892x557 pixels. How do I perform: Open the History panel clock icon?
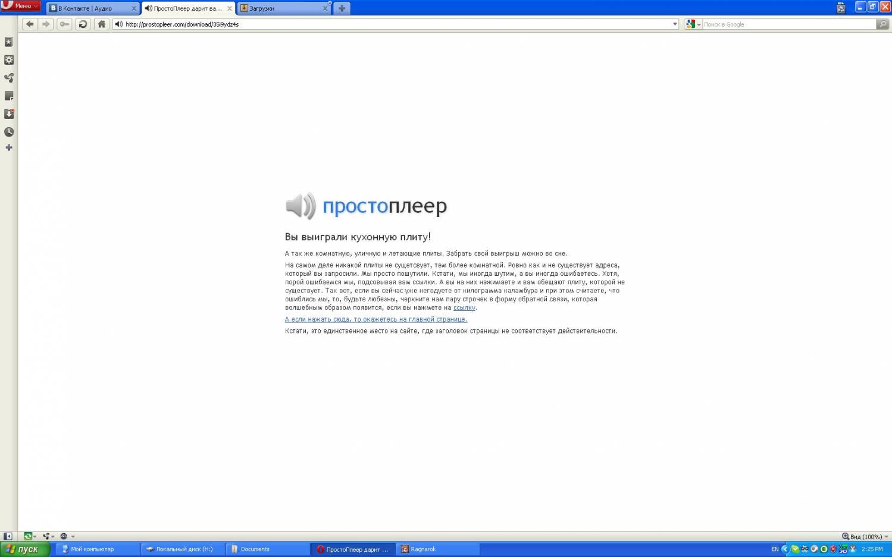coord(8,132)
